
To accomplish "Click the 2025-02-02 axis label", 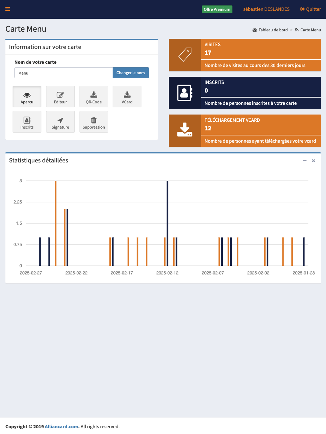I will (258, 273).
